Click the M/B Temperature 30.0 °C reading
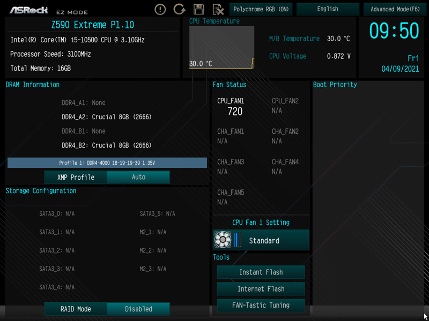This screenshot has height=321, width=429. (309, 39)
